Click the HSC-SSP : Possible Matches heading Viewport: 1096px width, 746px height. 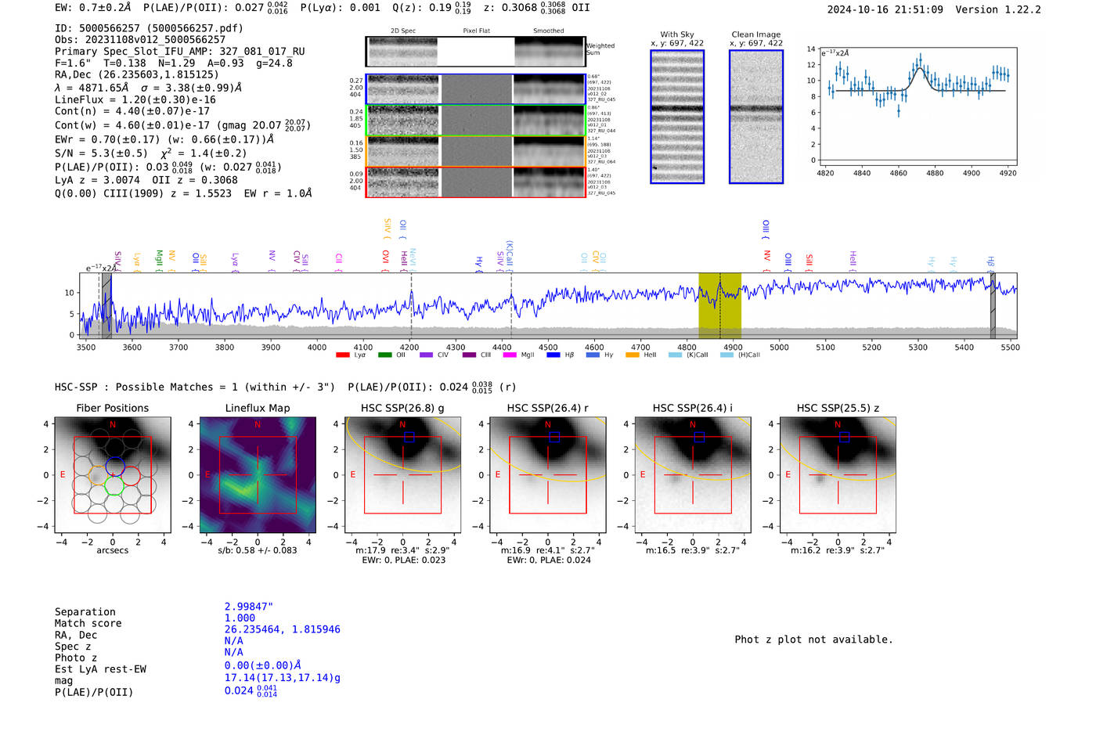coord(195,387)
